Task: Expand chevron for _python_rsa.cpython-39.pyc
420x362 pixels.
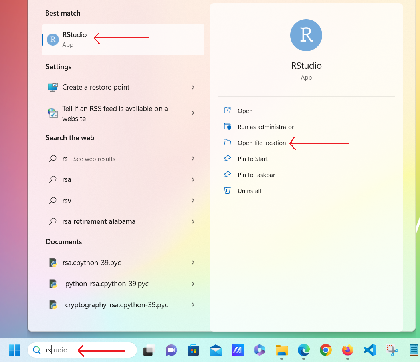Action: (x=193, y=284)
